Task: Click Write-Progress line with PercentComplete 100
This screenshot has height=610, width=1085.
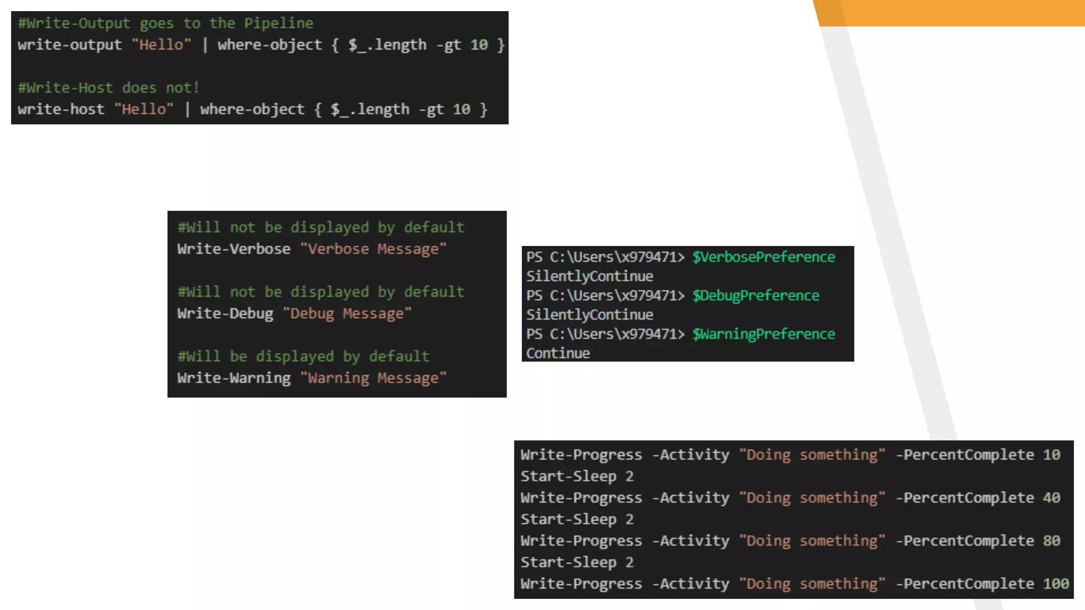Action: point(794,584)
